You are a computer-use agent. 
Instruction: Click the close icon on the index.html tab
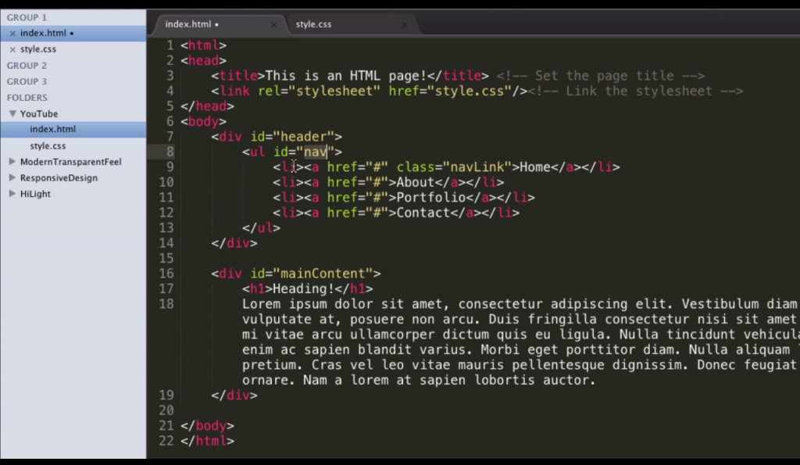[273, 24]
